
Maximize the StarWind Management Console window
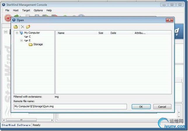[172, 5]
